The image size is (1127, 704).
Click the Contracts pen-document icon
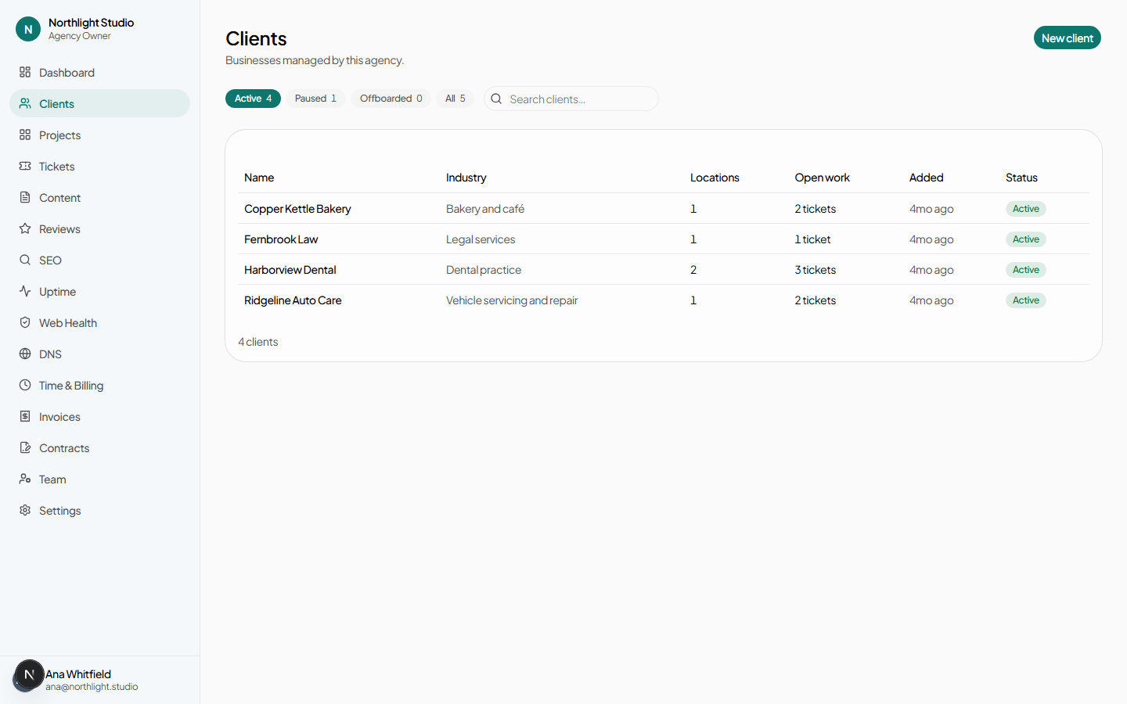click(25, 447)
